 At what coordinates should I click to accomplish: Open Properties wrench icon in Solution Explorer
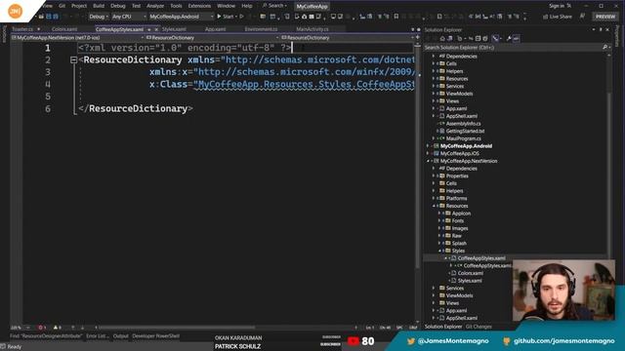(509, 39)
